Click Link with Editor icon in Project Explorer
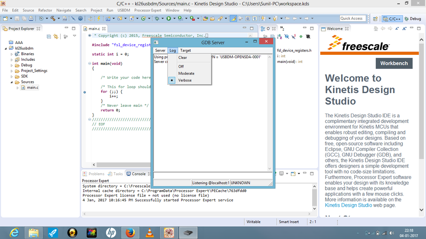 pyautogui.click(x=56, y=37)
